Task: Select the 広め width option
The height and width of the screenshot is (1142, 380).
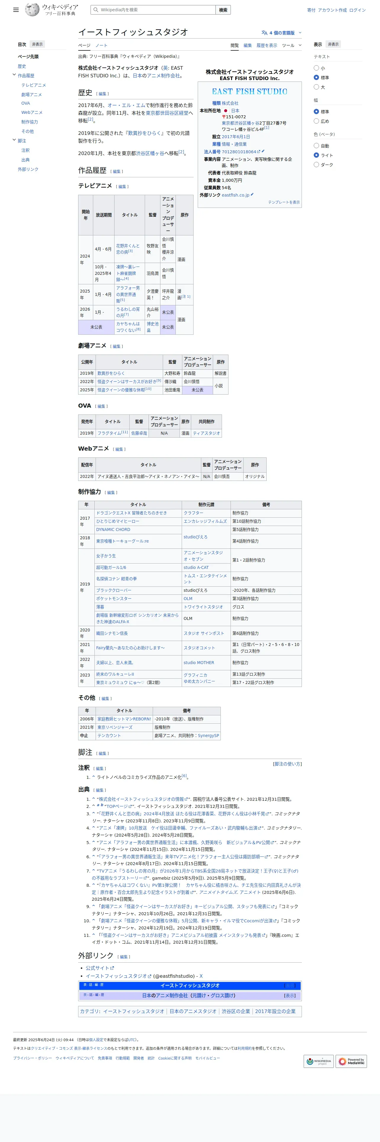Action: 316,121
